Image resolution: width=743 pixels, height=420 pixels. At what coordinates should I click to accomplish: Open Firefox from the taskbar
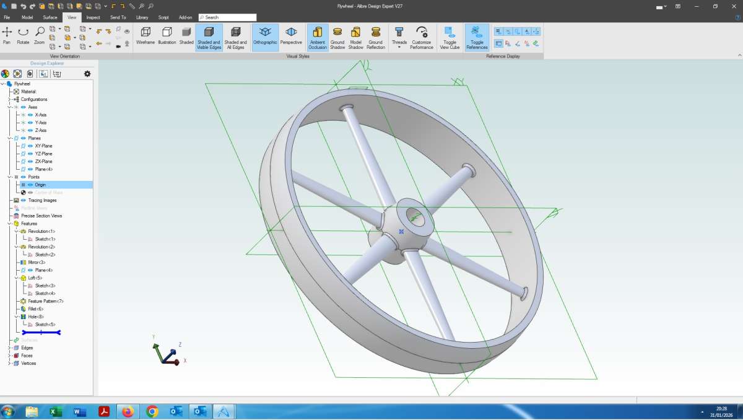click(128, 411)
